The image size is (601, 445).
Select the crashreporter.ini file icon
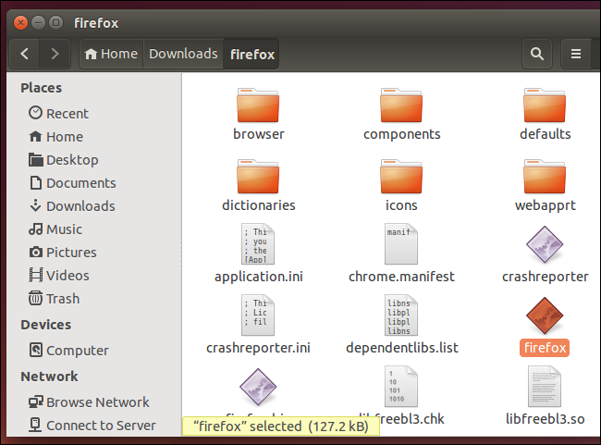258,315
